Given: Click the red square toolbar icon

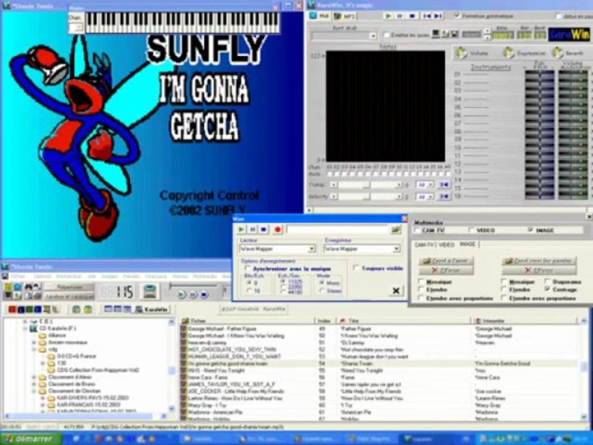Looking at the screenshot, I should click(x=12, y=310).
